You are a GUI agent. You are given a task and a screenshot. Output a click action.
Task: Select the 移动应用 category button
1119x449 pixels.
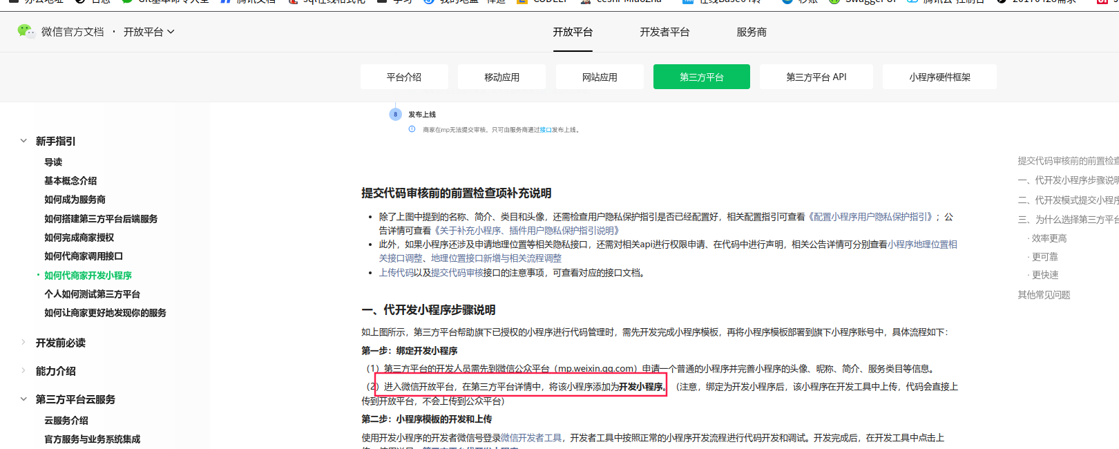(x=501, y=77)
